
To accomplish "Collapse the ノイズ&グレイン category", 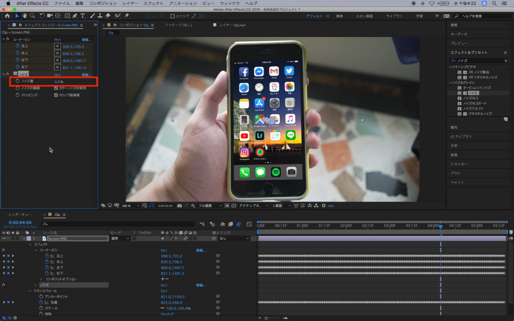I will pyautogui.click(x=450, y=82).
